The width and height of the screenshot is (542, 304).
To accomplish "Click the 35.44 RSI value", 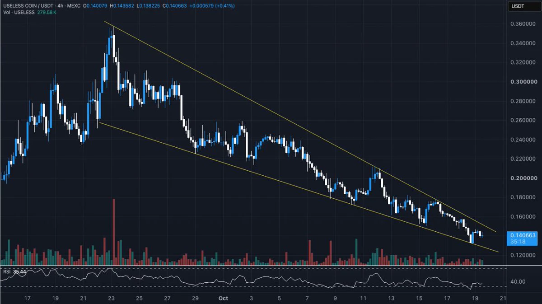I will 20,272.
